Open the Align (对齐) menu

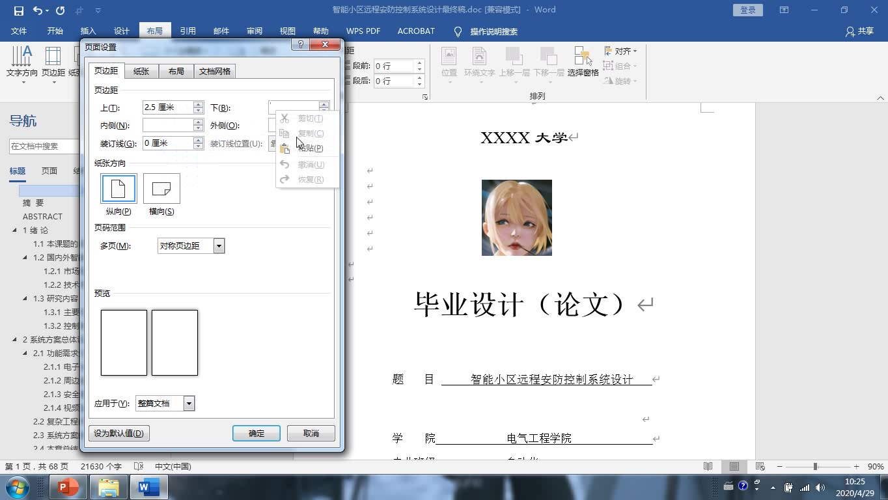620,51
